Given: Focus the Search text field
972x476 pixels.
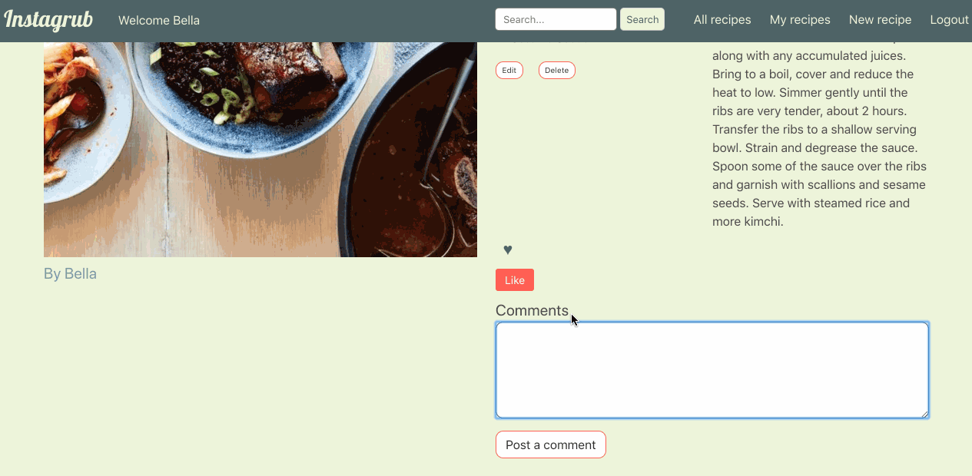Looking at the screenshot, I should [x=556, y=20].
